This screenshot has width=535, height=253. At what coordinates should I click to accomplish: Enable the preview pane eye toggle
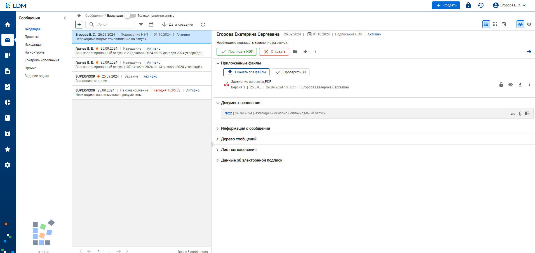(520, 24)
